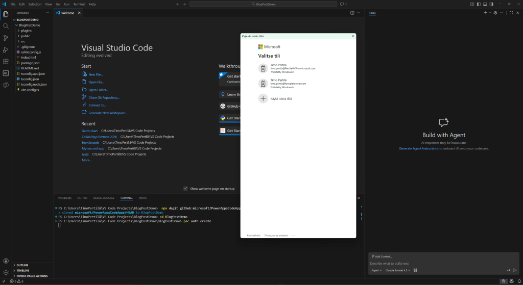
Task: Click the split editor icon
Action: (352, 13)
